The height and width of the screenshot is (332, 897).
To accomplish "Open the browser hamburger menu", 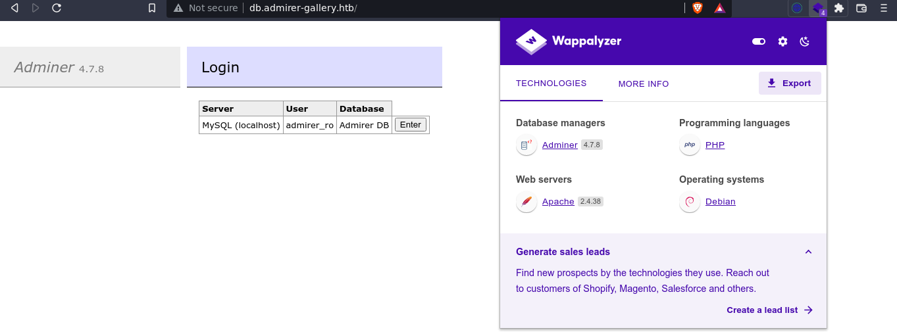I will pyautogui.click(x=883, y=8).
